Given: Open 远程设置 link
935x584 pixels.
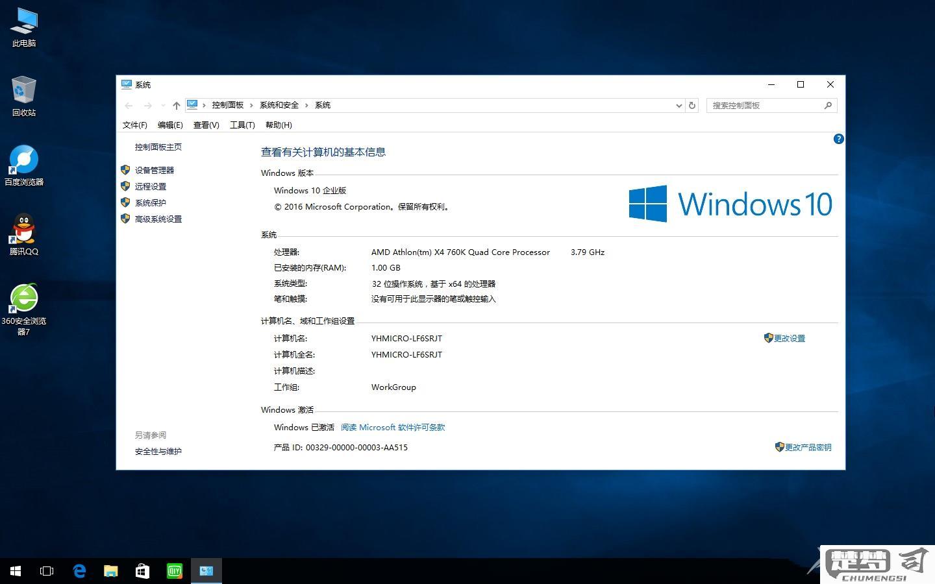Looking at the screenshot, I should 151,186.
